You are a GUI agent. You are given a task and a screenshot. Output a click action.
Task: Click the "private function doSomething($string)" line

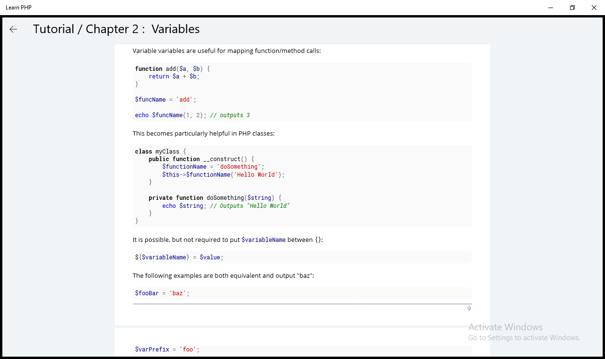215,198
